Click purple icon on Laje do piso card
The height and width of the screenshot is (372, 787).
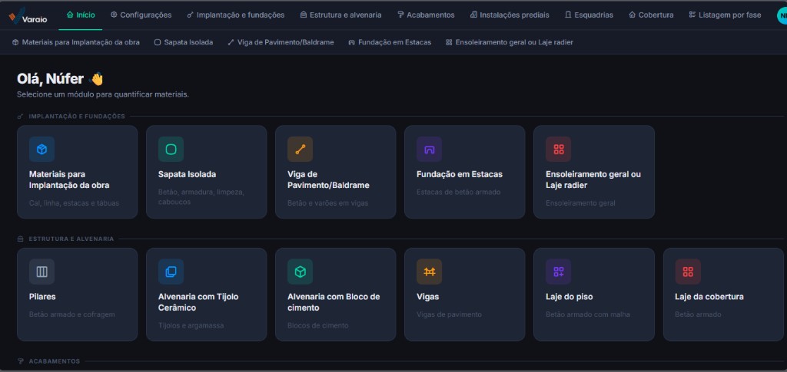click(x=558, y=272)
